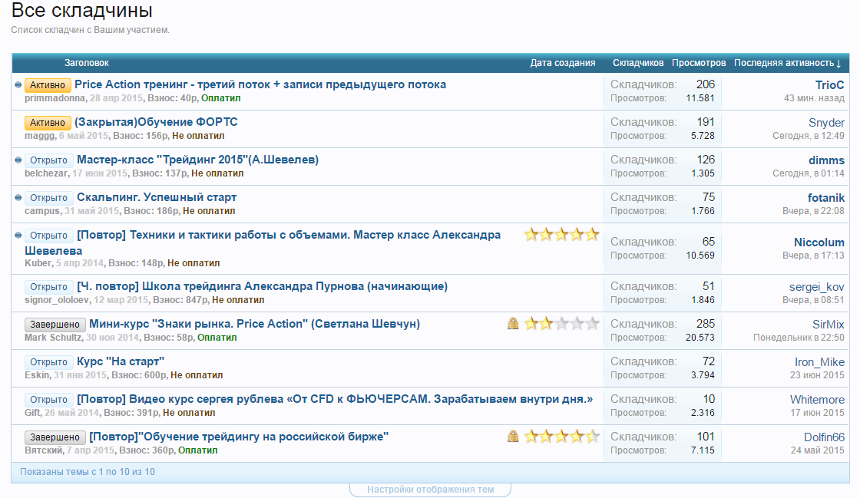View profile of author belchezar
The image size is (860, 498).
pyautogui.click(x=46, y=173)
